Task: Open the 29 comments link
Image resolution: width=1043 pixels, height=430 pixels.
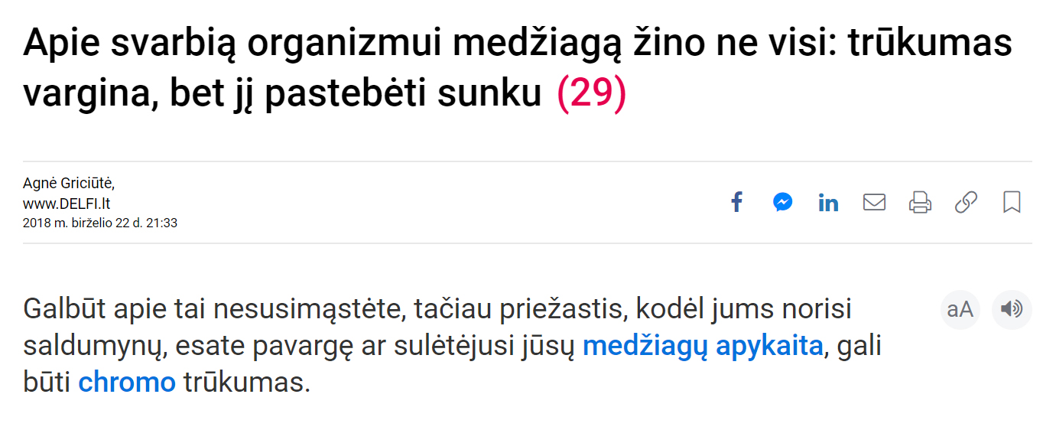Action: pyautogui.click(x=591, y=94)
